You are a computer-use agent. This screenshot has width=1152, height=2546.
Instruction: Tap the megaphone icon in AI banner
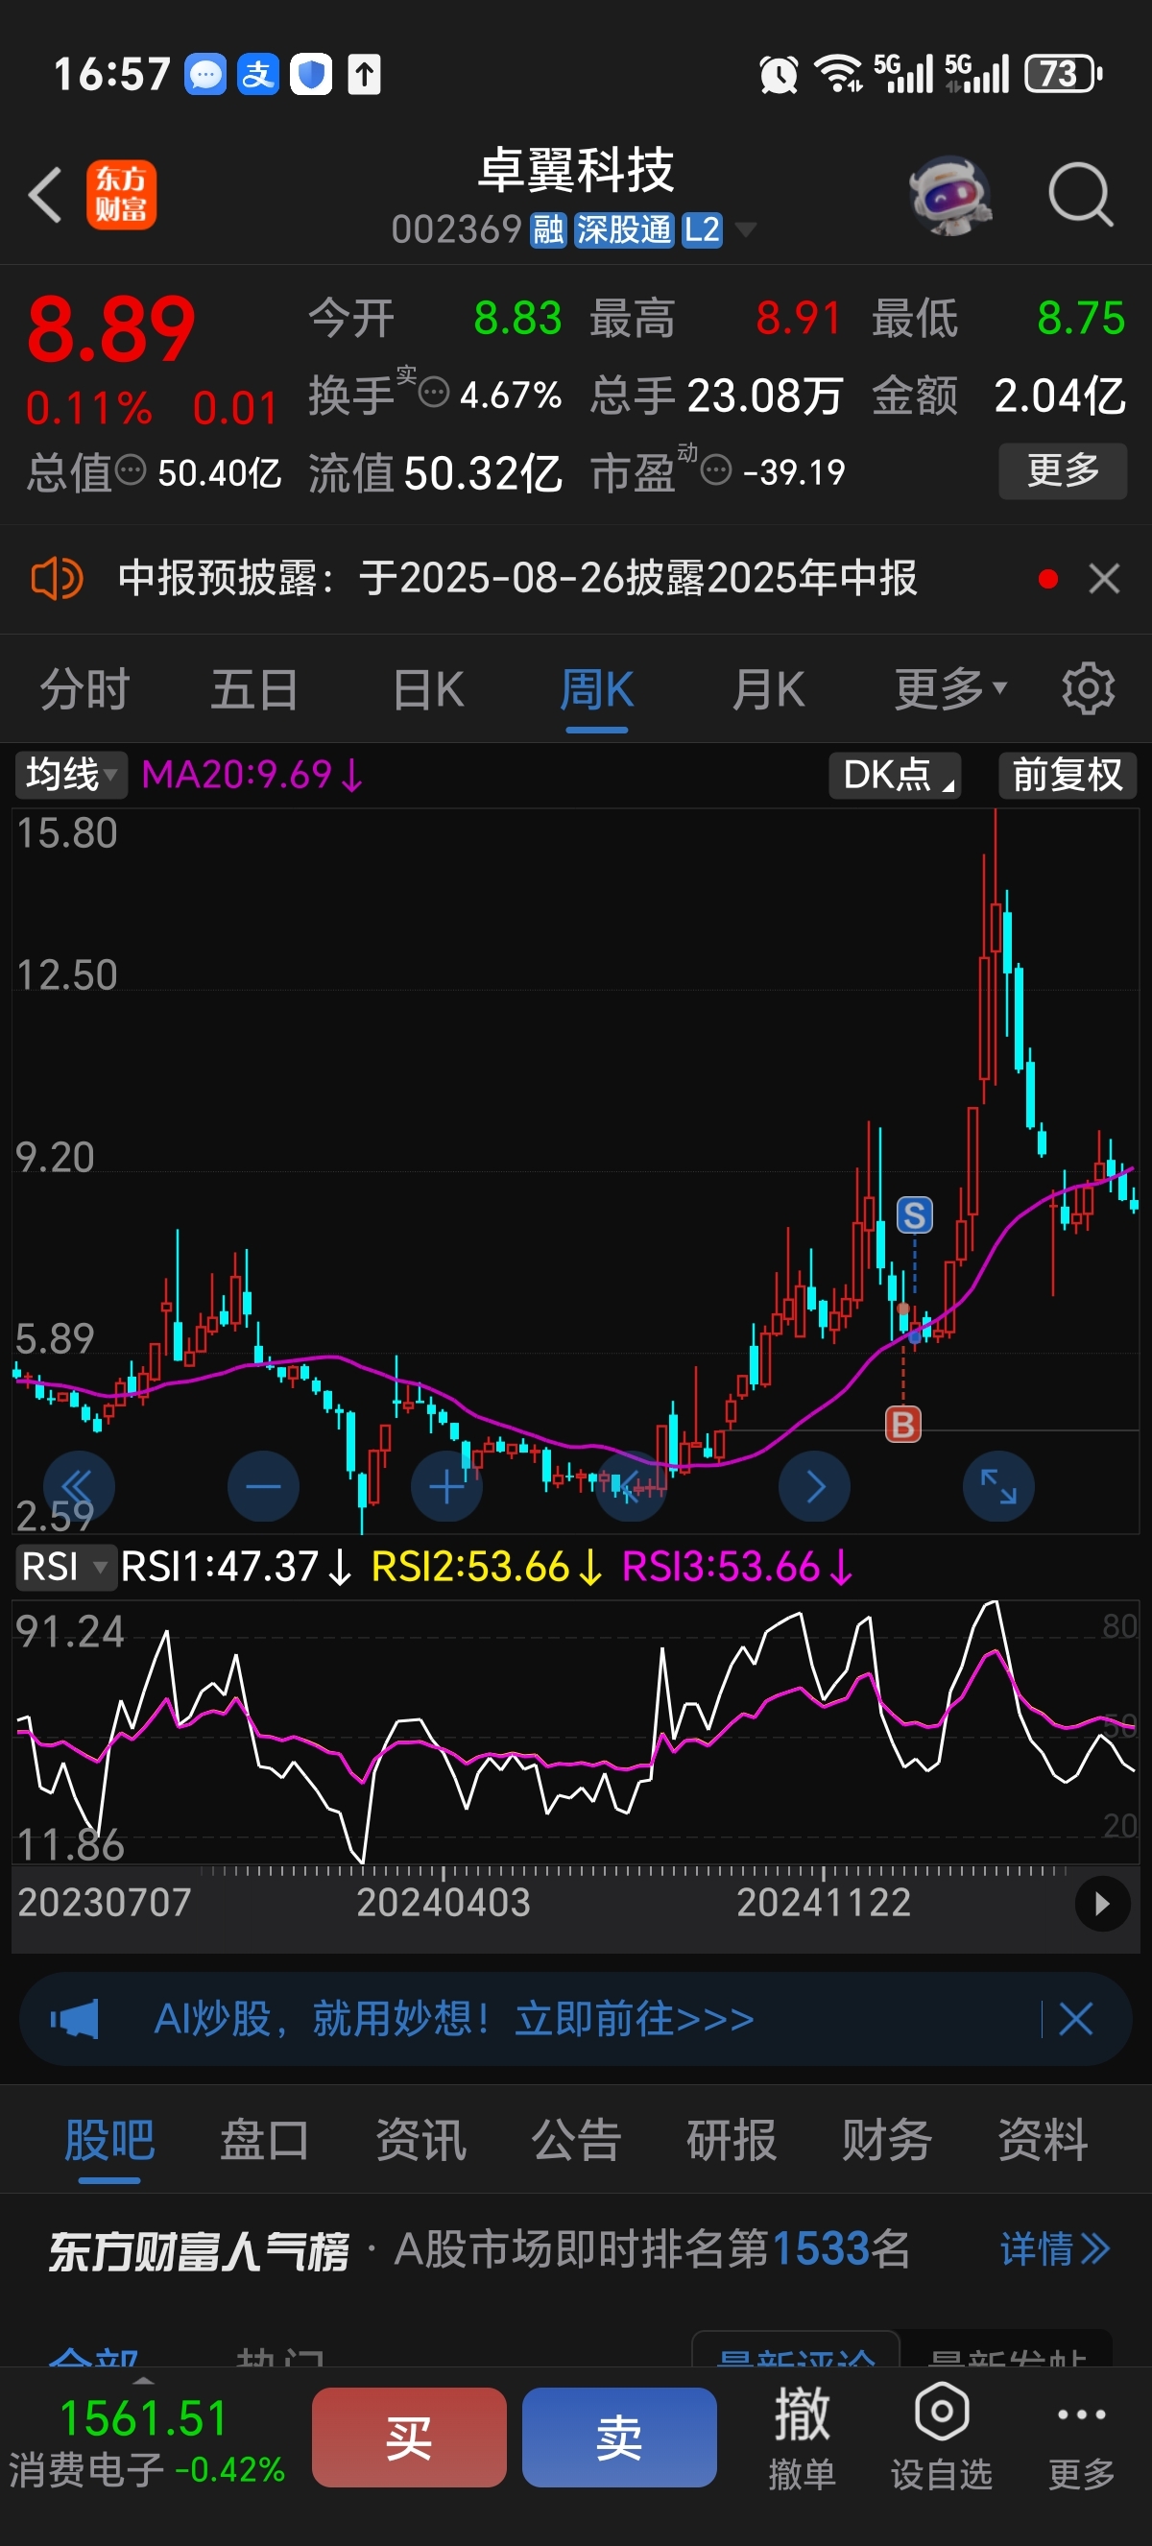(x=75, y=2018)
